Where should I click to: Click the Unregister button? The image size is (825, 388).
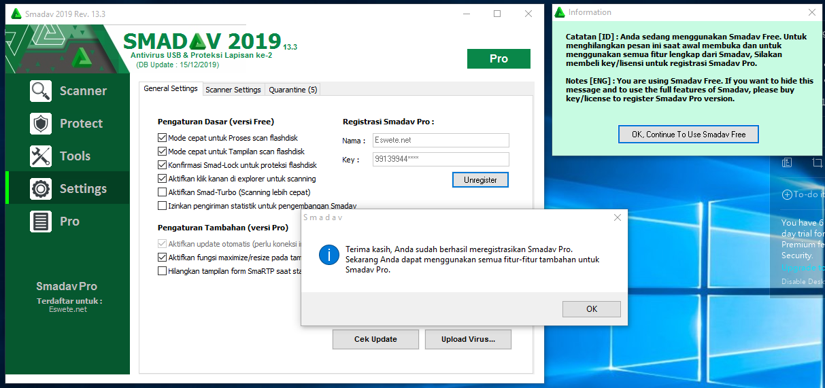click(480, 180)
